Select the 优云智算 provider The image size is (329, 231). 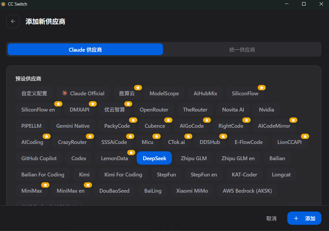pos(114,110)
